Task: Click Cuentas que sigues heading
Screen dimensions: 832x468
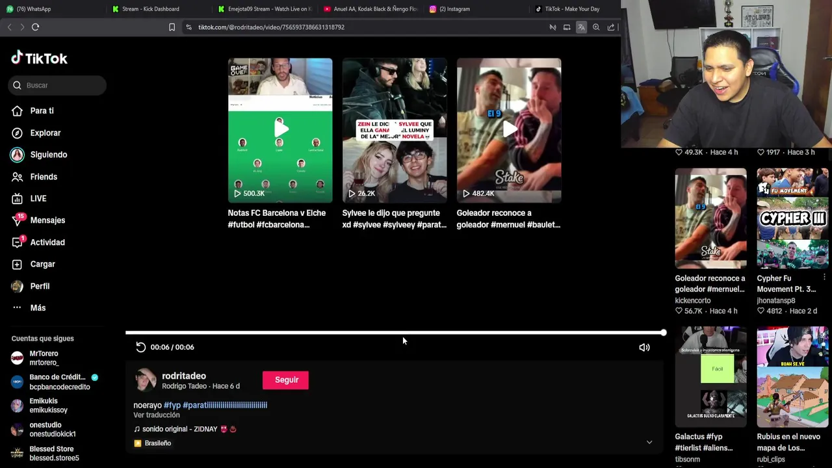Action: click(x=42, y=339)
